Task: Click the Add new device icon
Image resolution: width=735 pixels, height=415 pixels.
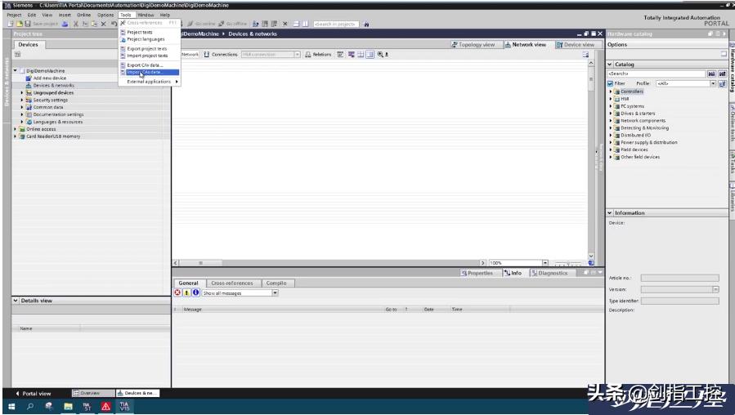Action: pos(29,78)
